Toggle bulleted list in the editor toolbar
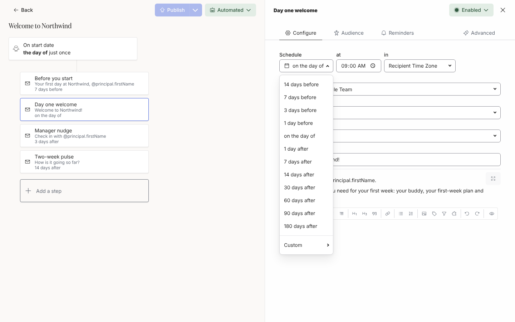515x322 pixels. [401, 214]
